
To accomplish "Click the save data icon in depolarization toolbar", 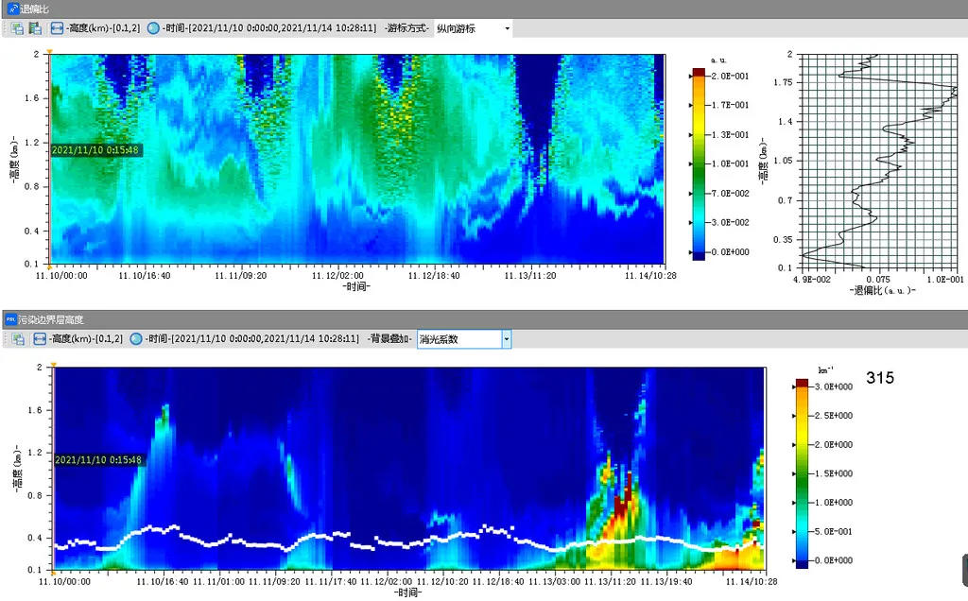I will click(34, 28).
